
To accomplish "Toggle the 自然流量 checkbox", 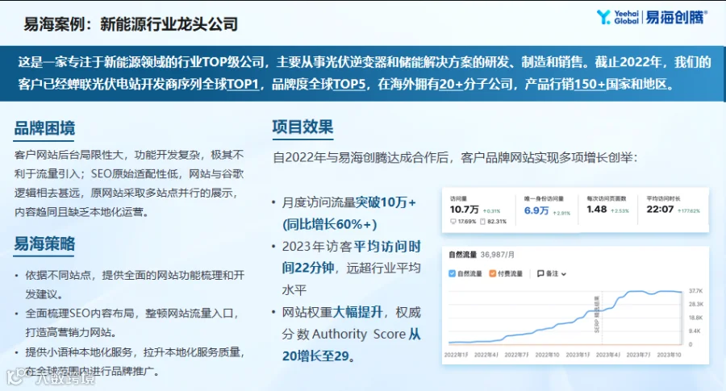I will 452,273.
